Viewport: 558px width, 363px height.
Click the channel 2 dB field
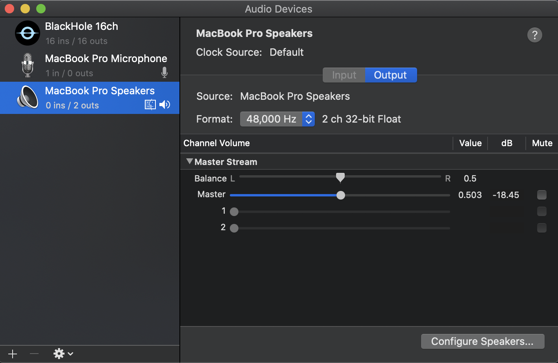coord(507,228)
